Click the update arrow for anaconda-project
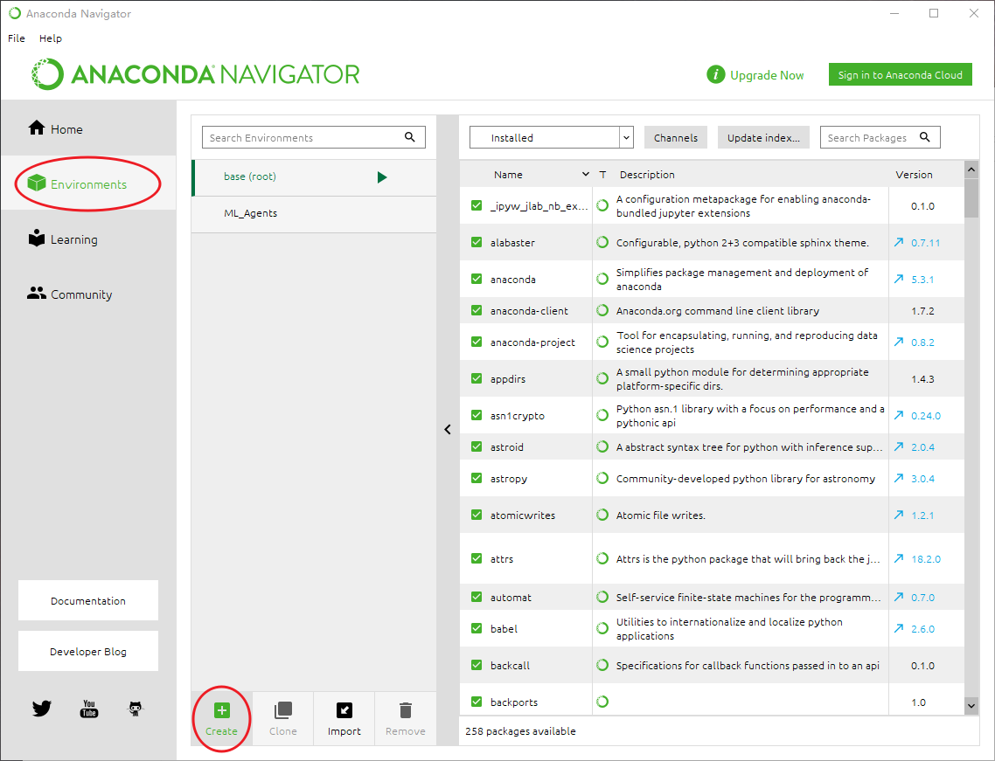This screenshot has width=995, height=761. click(x=899, y=342)
